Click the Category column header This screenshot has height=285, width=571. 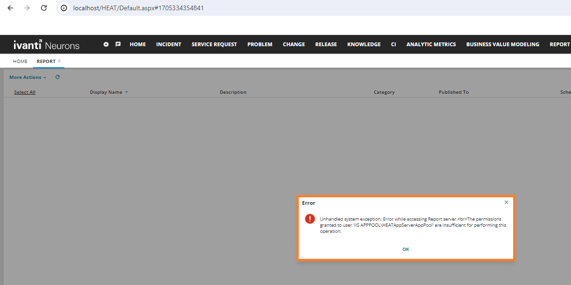[x=384, y=92]
